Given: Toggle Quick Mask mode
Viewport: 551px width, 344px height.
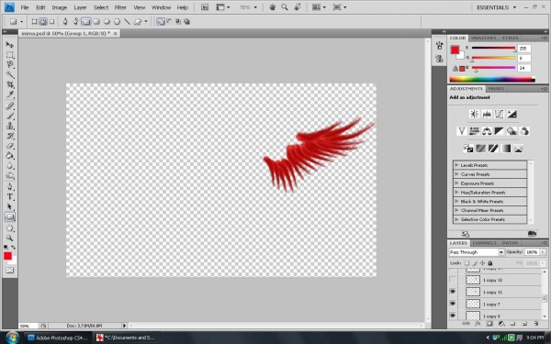Looking at the screenshot, I should coord(9,271).
